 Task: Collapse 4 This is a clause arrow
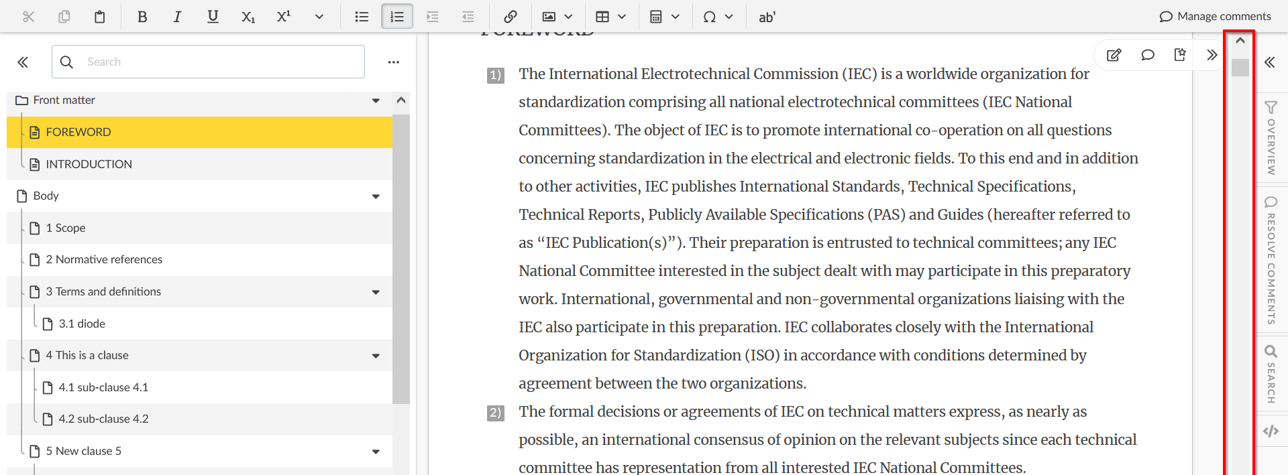click(376, 356)
